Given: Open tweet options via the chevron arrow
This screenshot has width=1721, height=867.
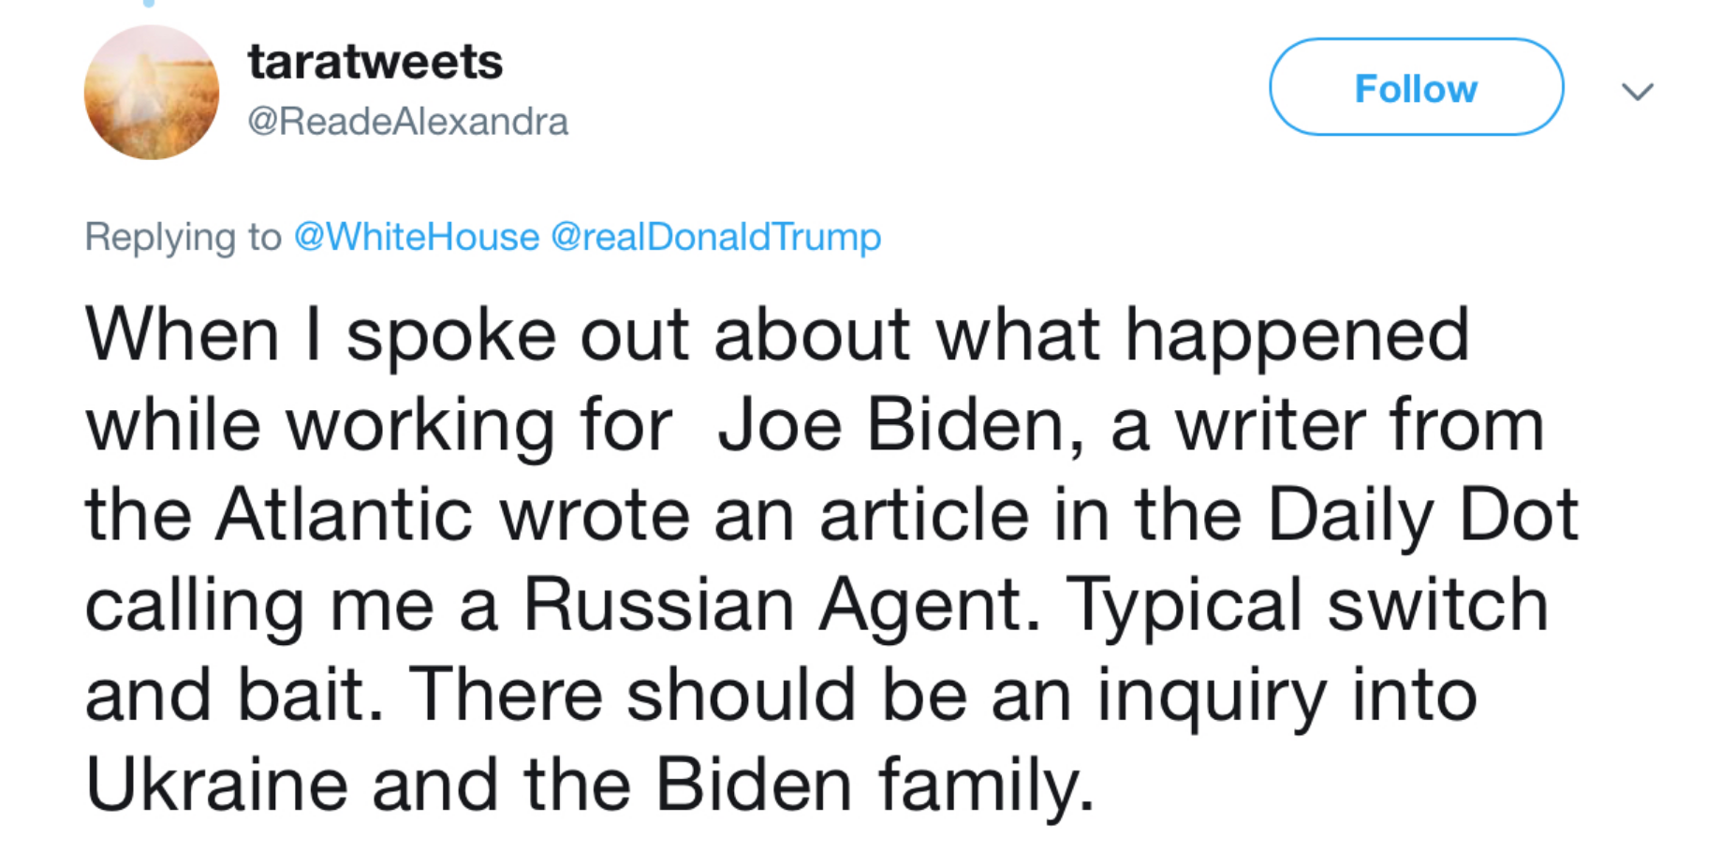Looking at the screenshot, I should 1638,91.
